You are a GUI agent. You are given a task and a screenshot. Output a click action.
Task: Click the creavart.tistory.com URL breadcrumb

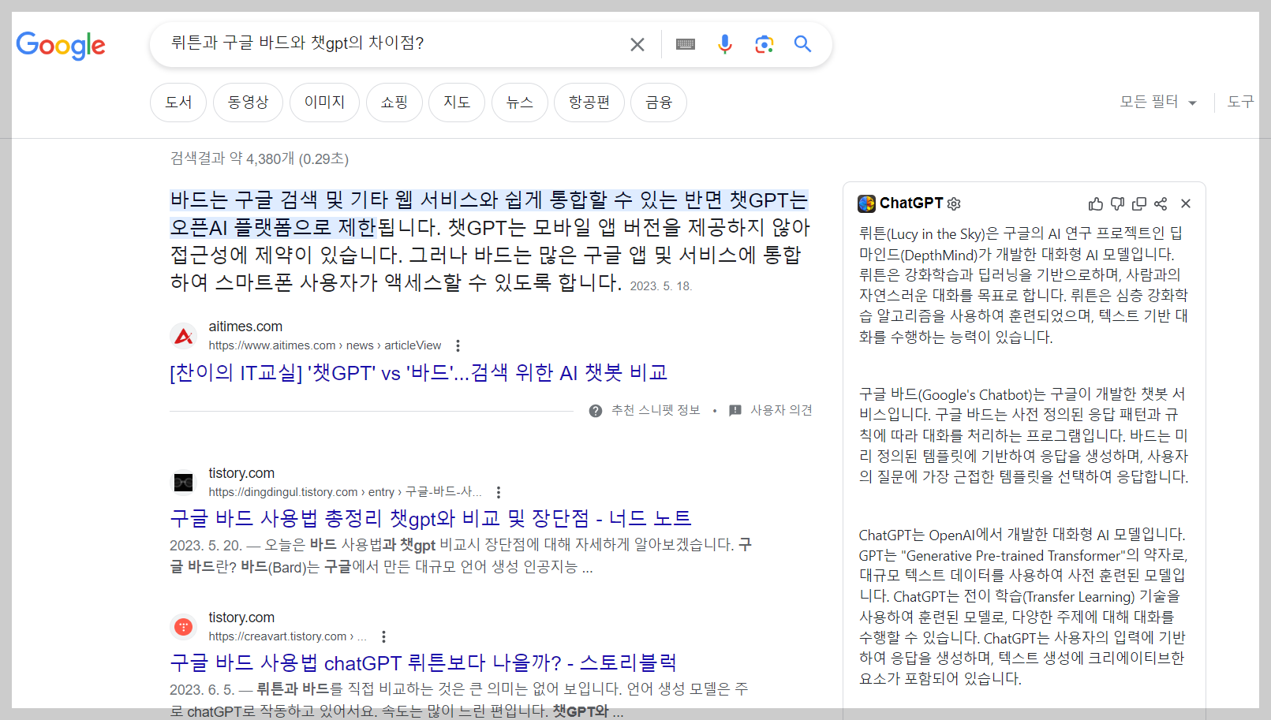click(x=288, y=636)
